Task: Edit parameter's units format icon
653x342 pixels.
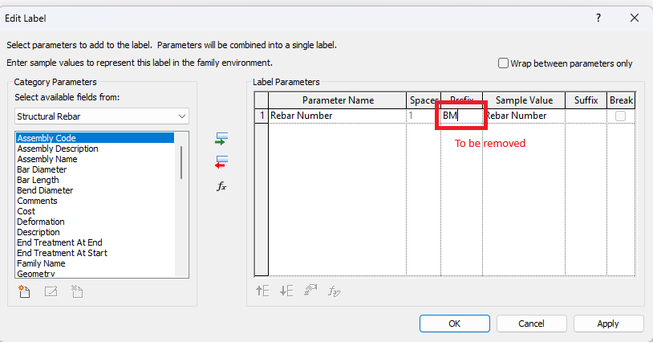Action: click(x=310, y=291)
